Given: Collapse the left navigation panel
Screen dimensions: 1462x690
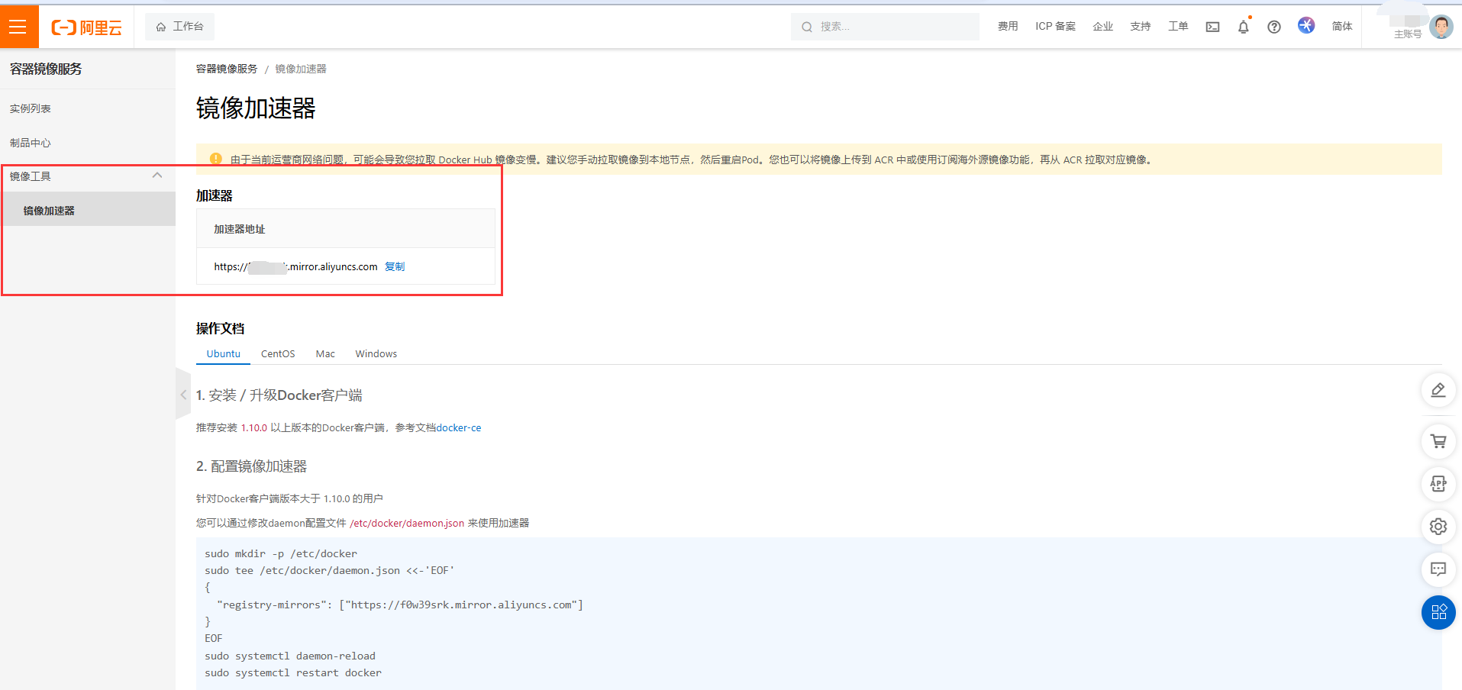Looking at the screenshot, I should pyautogui.click(x=183, y=395).
